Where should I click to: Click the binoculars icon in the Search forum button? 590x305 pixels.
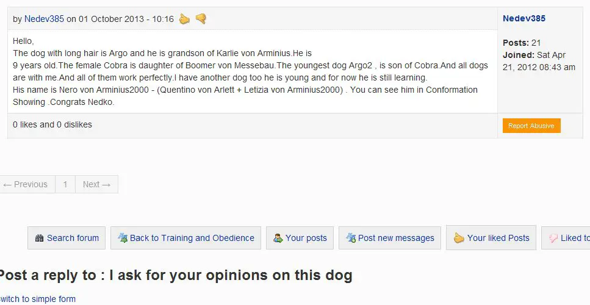(x=39, y=238)
